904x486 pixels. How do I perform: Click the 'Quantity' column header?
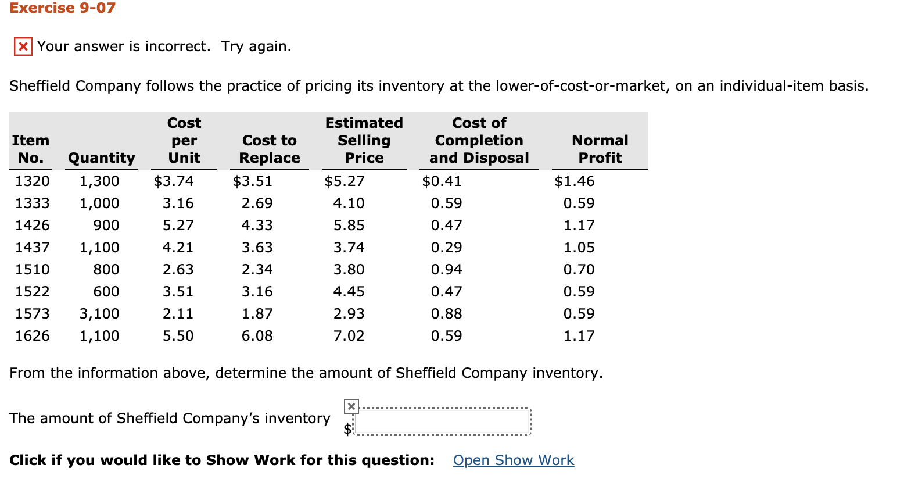click(101, 158)
